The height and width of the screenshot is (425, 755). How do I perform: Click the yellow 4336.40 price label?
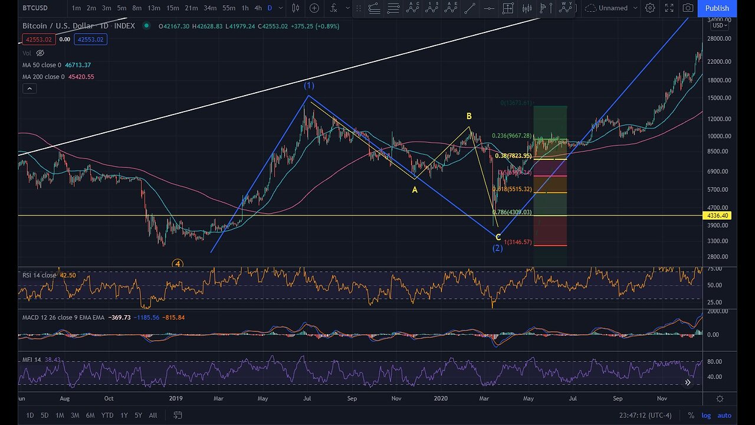point(717,216)
